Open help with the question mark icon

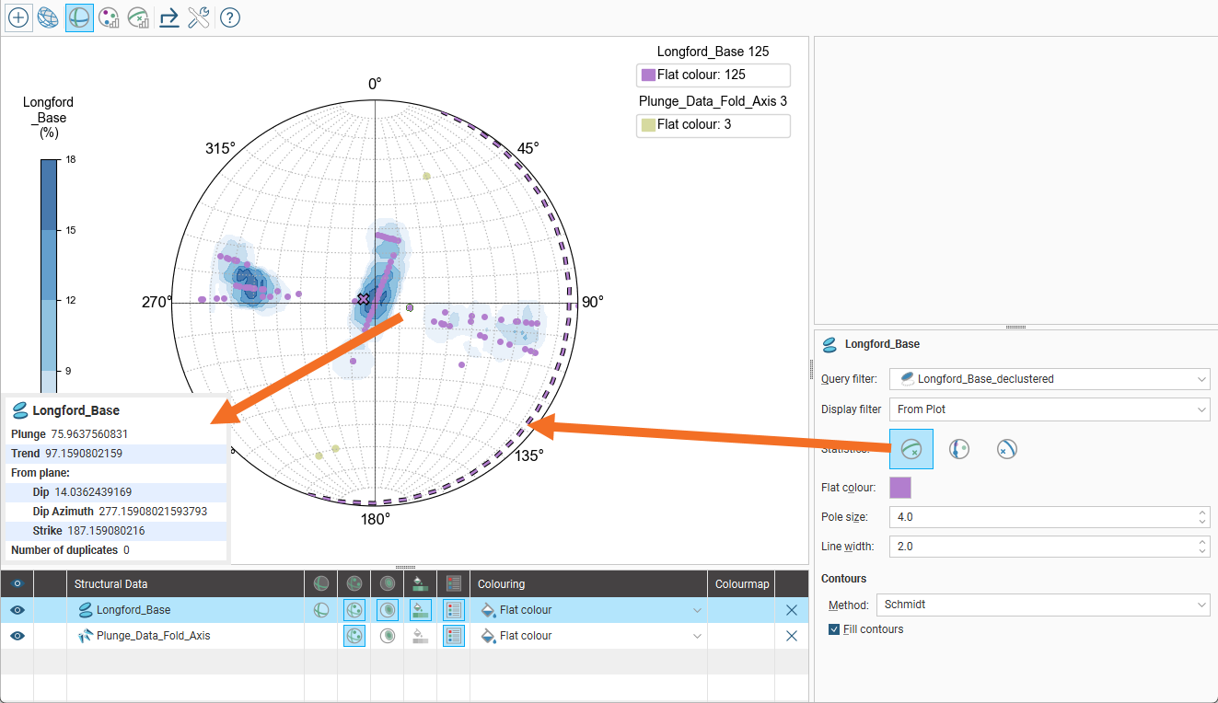(x=230, y=17)
